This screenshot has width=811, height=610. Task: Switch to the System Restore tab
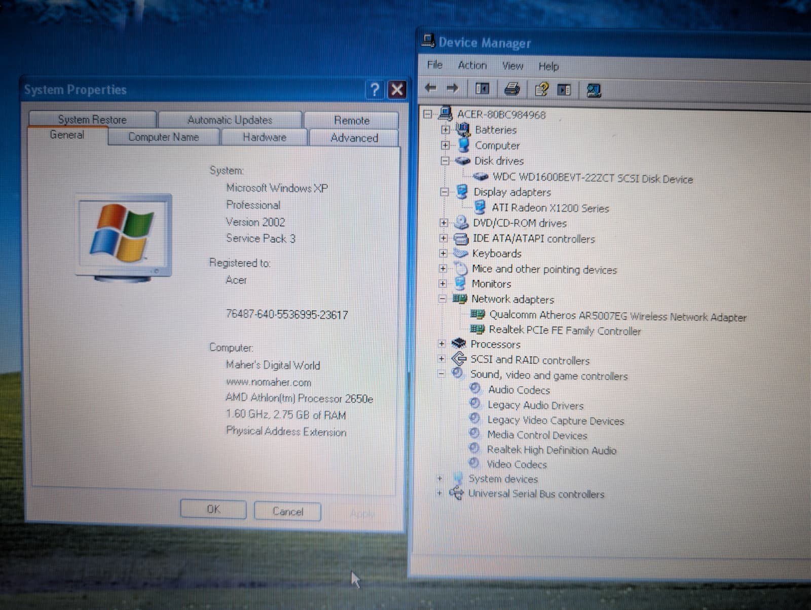pos(92,120)
